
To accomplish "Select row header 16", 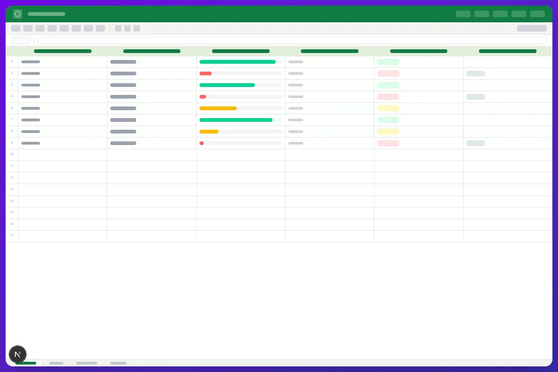I will (12, 225).
